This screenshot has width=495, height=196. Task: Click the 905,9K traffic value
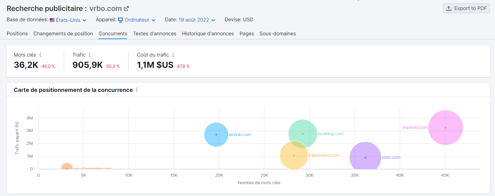click(88, 65)
